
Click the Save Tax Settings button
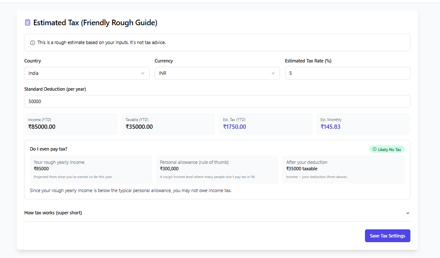[387, 235]
